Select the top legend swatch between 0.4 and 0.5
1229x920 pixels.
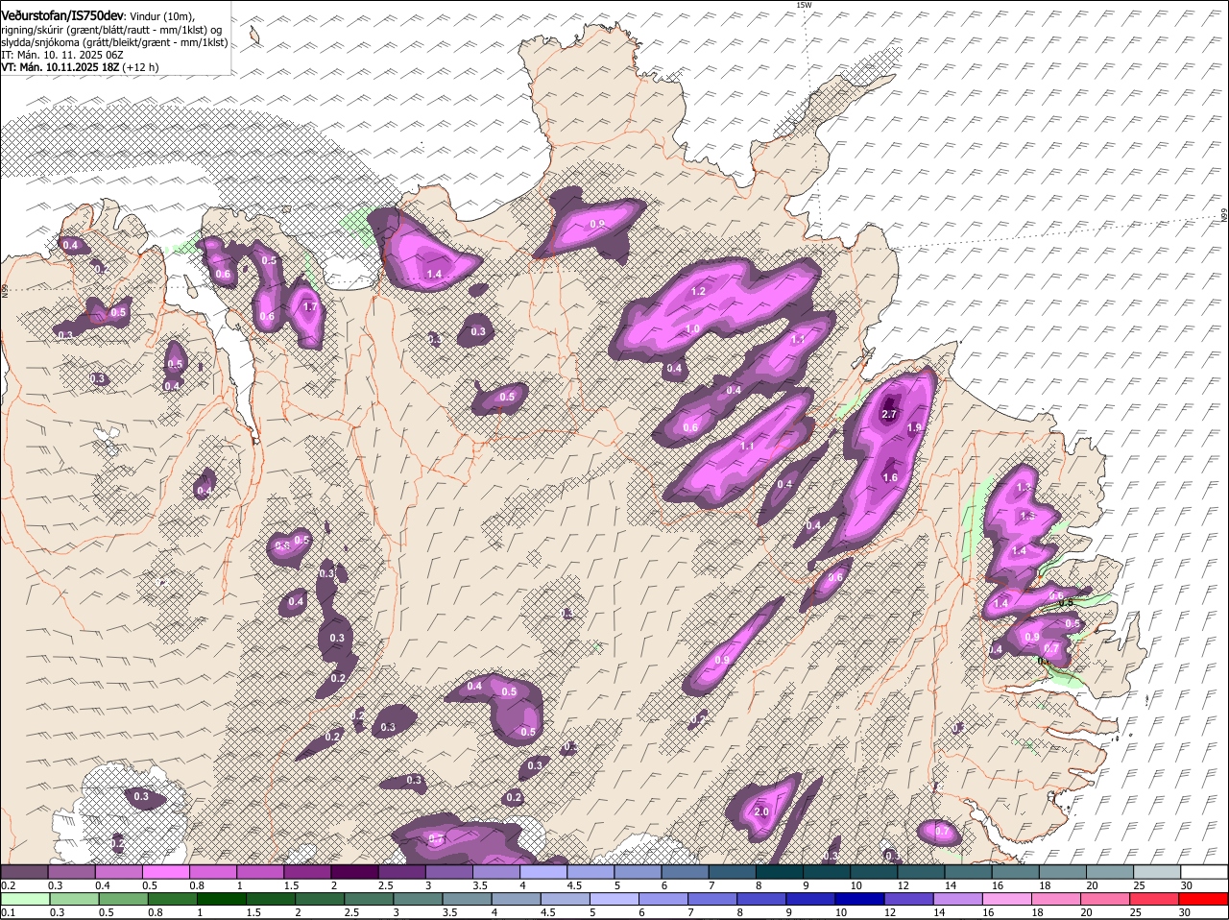pos(119,872)
